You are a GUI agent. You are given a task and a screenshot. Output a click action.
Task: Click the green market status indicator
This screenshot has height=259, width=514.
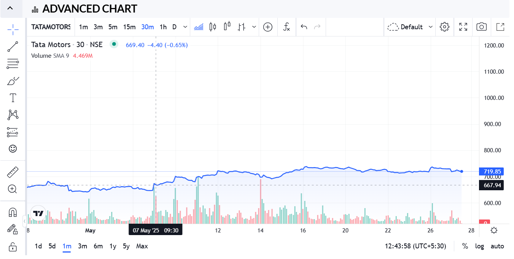(x=114, y=44)
